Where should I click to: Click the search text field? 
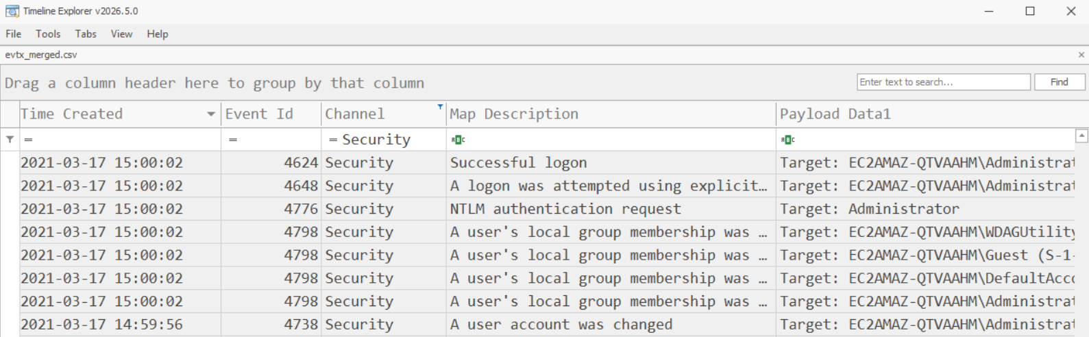943,82
